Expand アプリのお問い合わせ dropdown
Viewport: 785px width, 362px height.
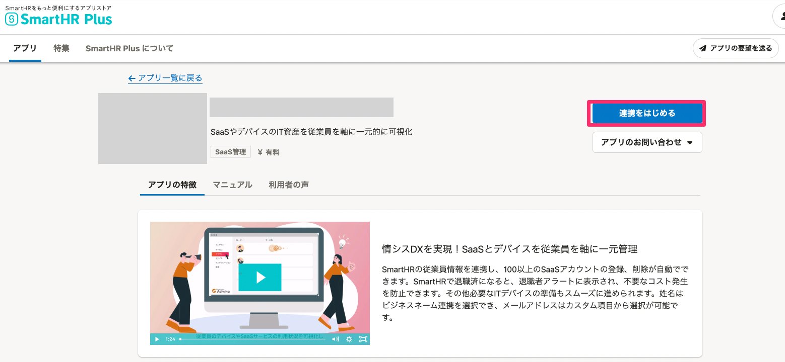click(x=647, y=142)
